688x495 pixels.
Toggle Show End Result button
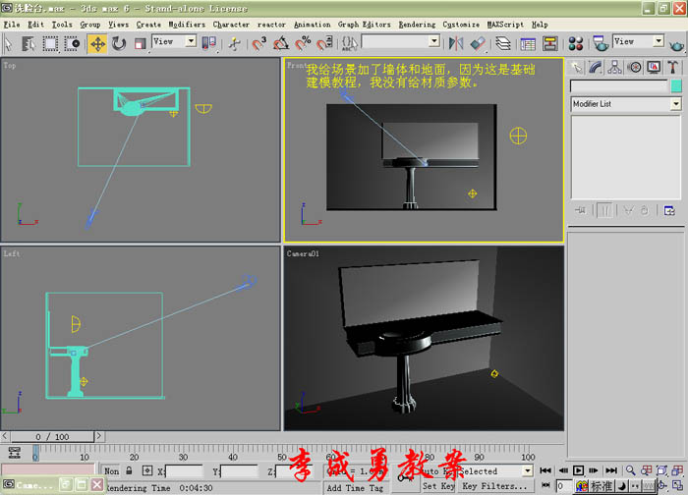click(x=604, y=210)
